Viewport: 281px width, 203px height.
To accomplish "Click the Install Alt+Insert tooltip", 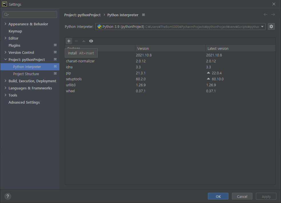I will pyautogui.click(x=81, y=53).
